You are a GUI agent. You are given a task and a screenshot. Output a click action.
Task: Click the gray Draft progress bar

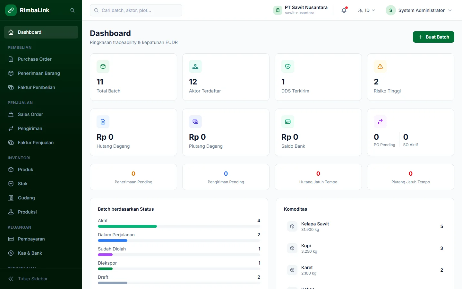click(113, 283)
